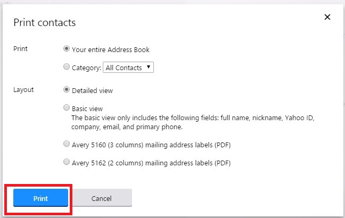Pick the Avery 5162 labels radio button
The height and width of the screenshot is (218, 345).
pos(67,162)
